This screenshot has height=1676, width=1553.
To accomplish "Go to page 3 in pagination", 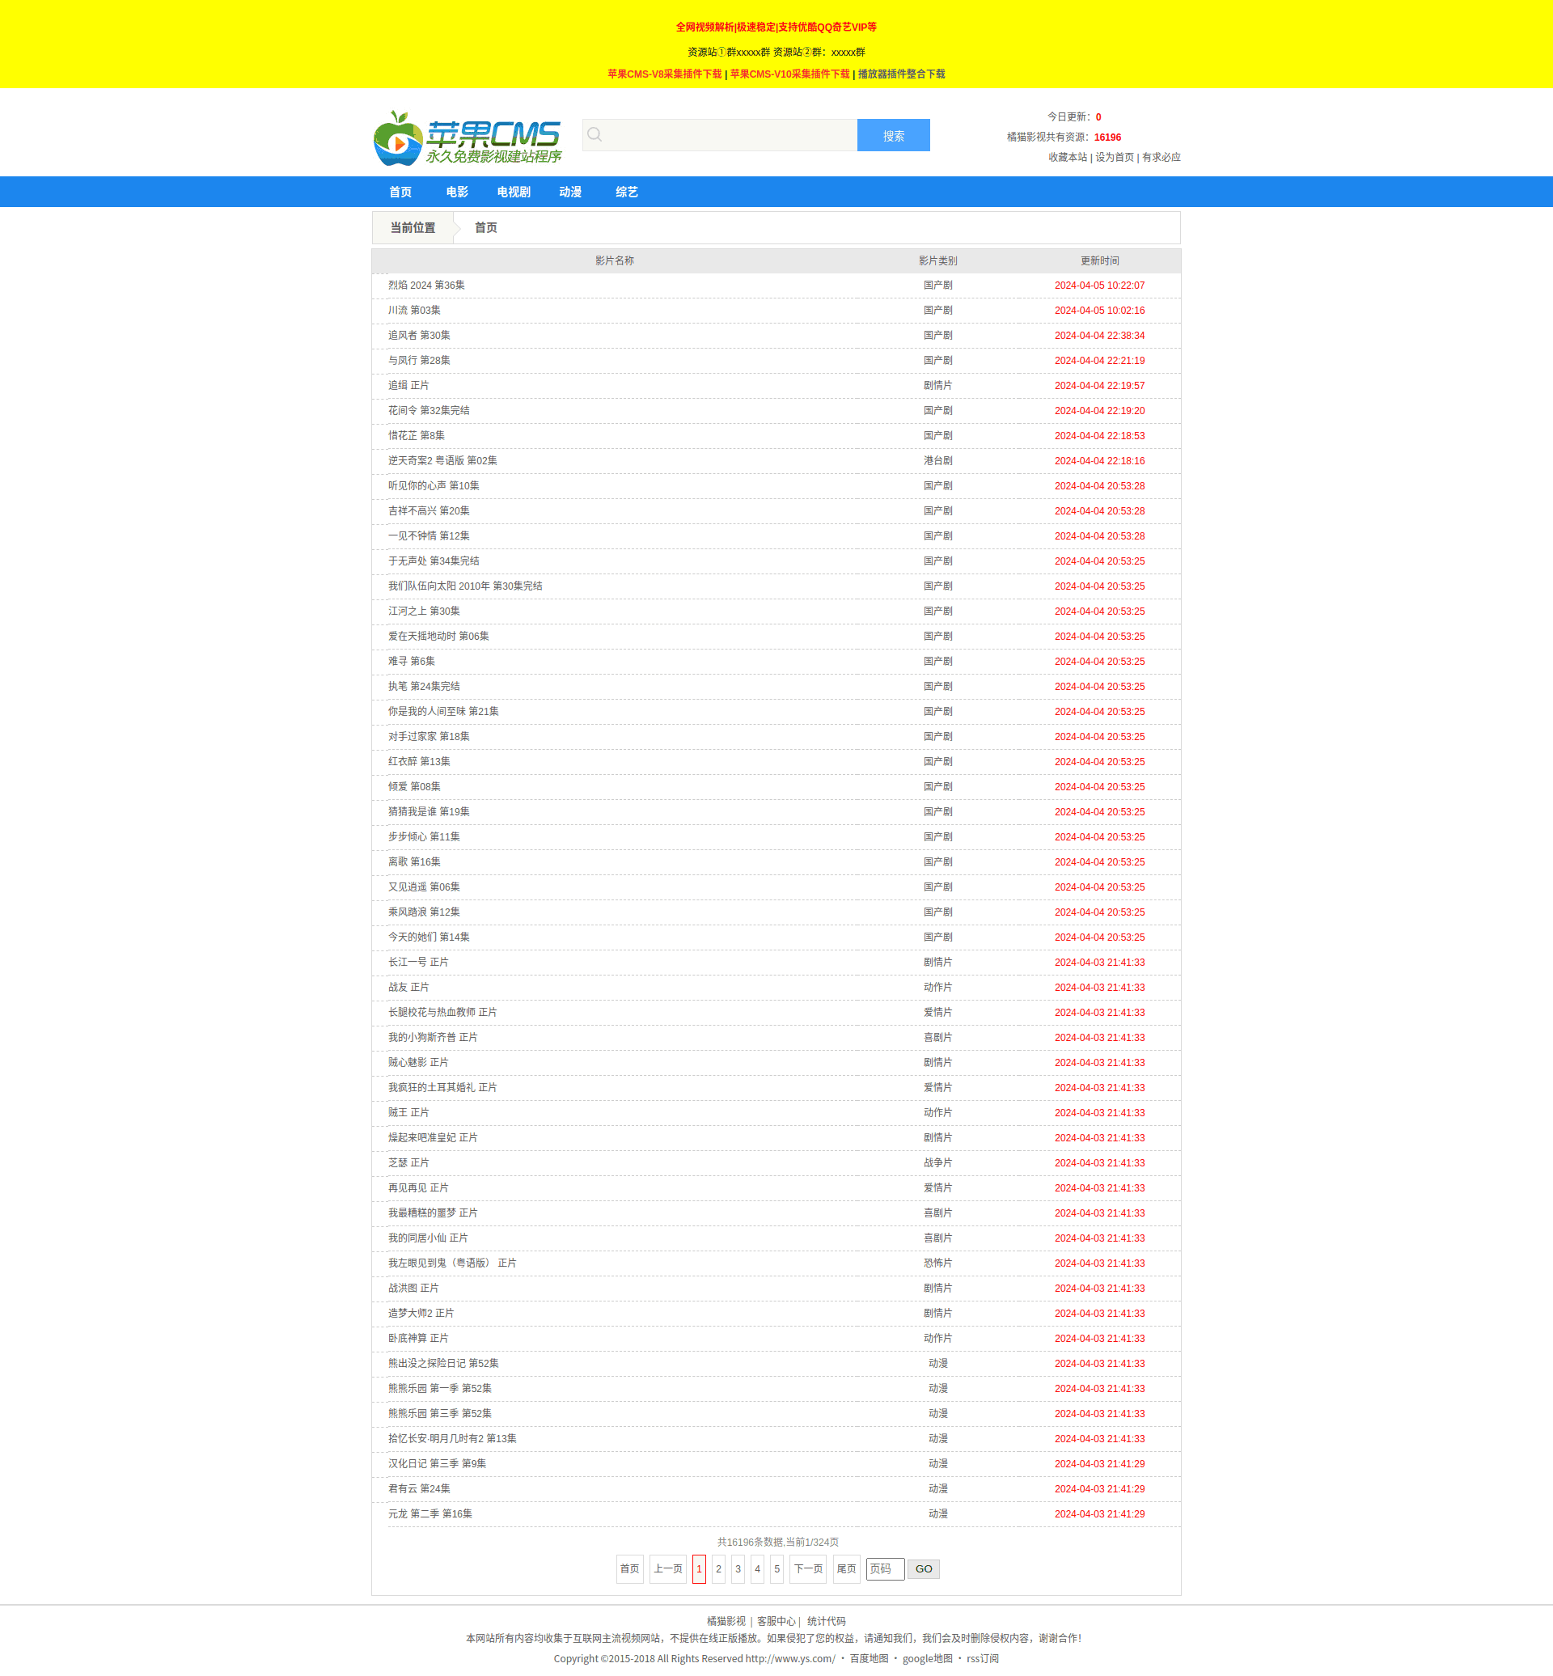I will tap(738, 1569).
